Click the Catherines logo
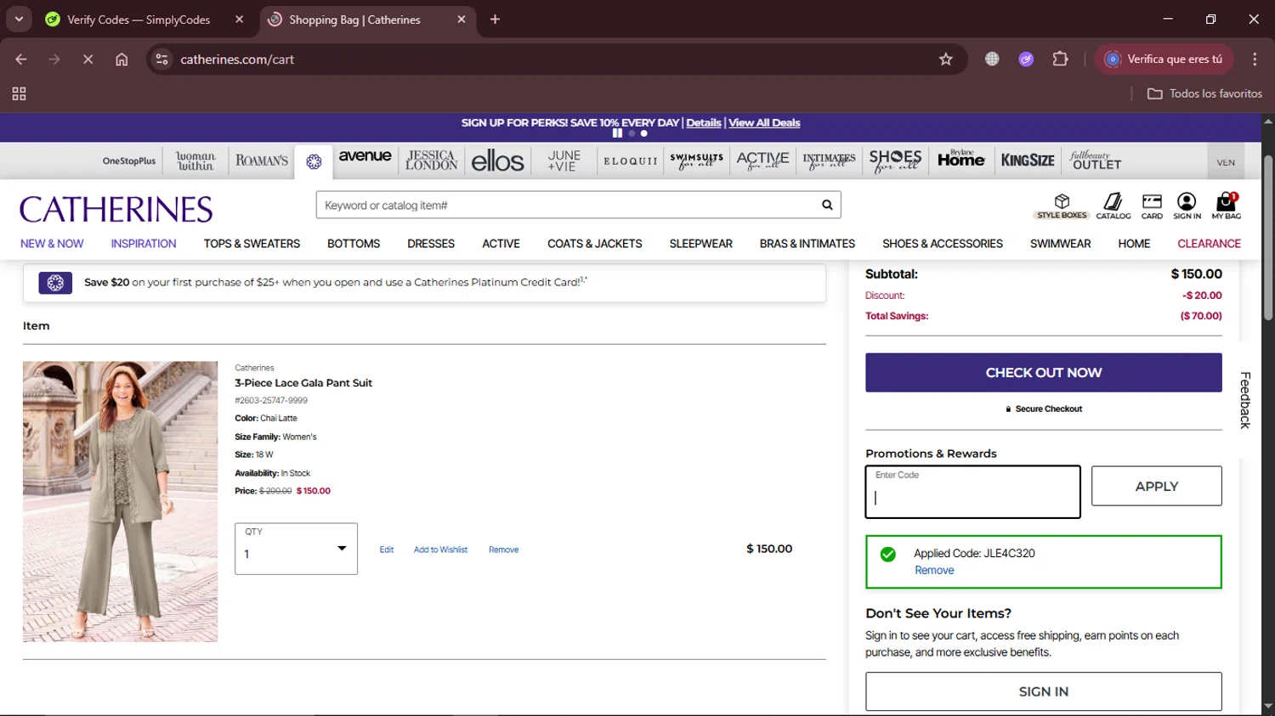 point(116,209)
